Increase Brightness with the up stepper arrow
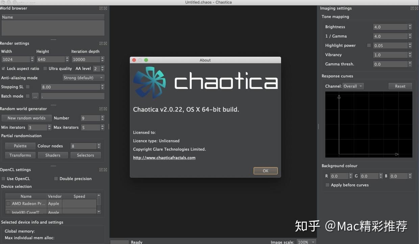This screenshot has width=419, height=244. click(409, 25)
